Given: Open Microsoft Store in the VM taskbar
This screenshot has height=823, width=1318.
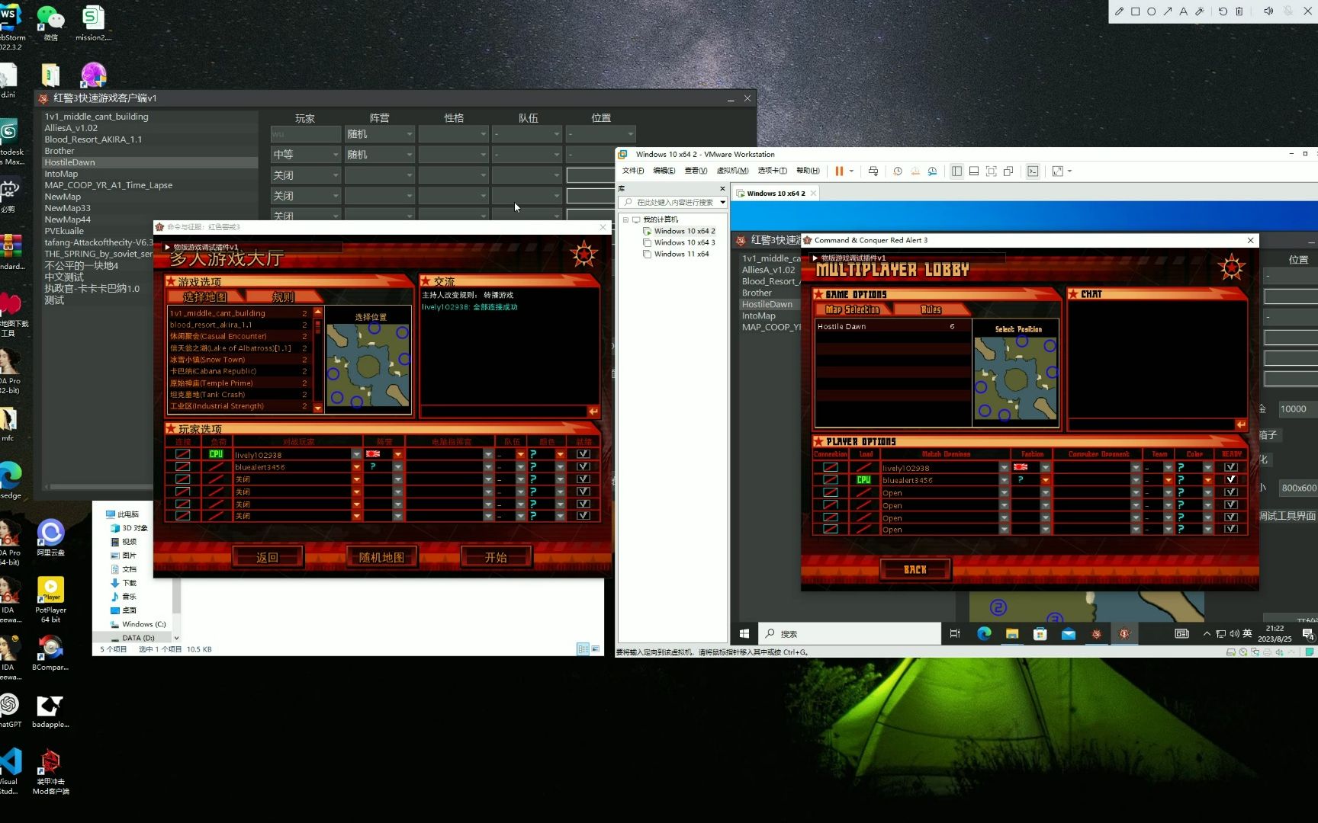Looking at the screenshot, I should point(1040,633).
